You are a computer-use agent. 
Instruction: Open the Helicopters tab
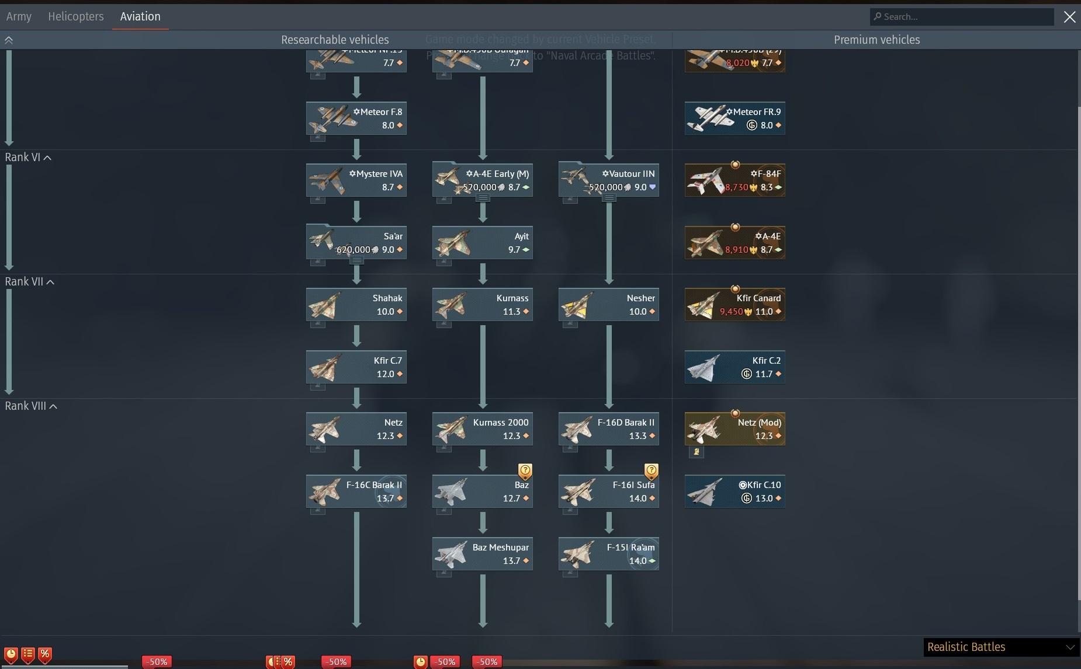(x=76, y=16)
